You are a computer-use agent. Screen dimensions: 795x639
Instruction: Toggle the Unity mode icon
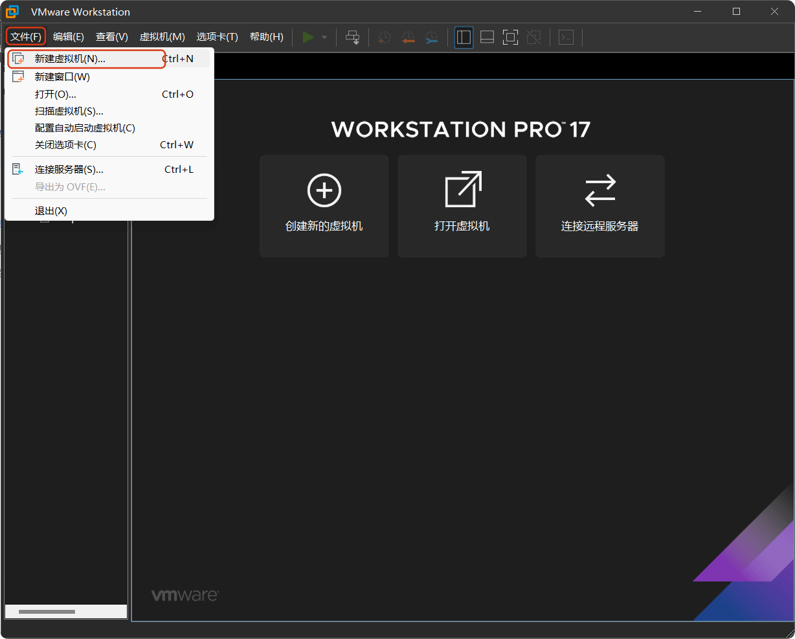click(x=533, y=38)
